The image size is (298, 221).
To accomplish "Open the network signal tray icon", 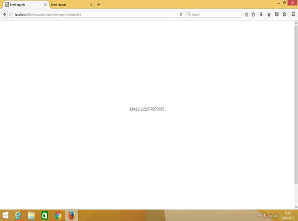I will coord(276,216).
